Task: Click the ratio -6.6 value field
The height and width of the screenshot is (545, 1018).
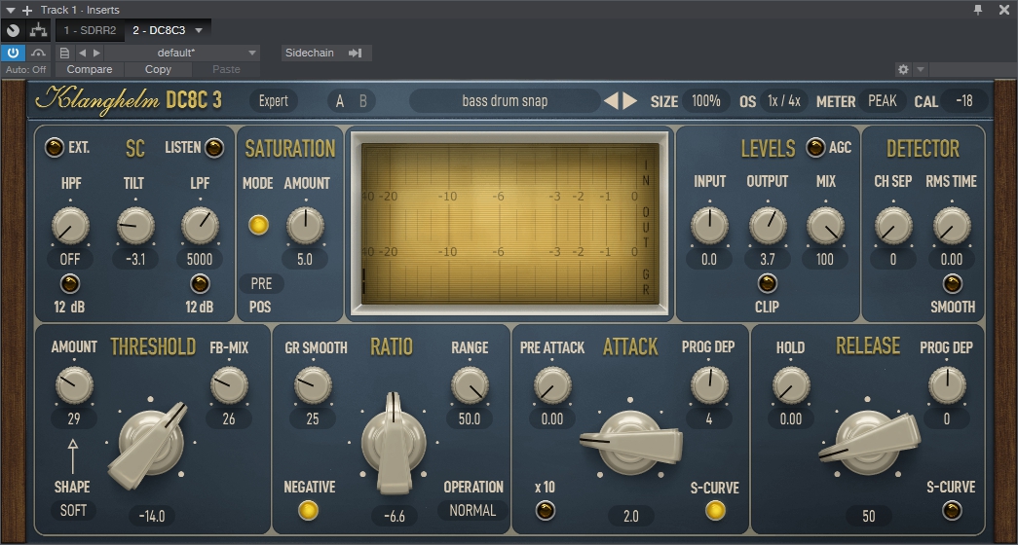Action: pyautogui.click(x=395, y=517)
